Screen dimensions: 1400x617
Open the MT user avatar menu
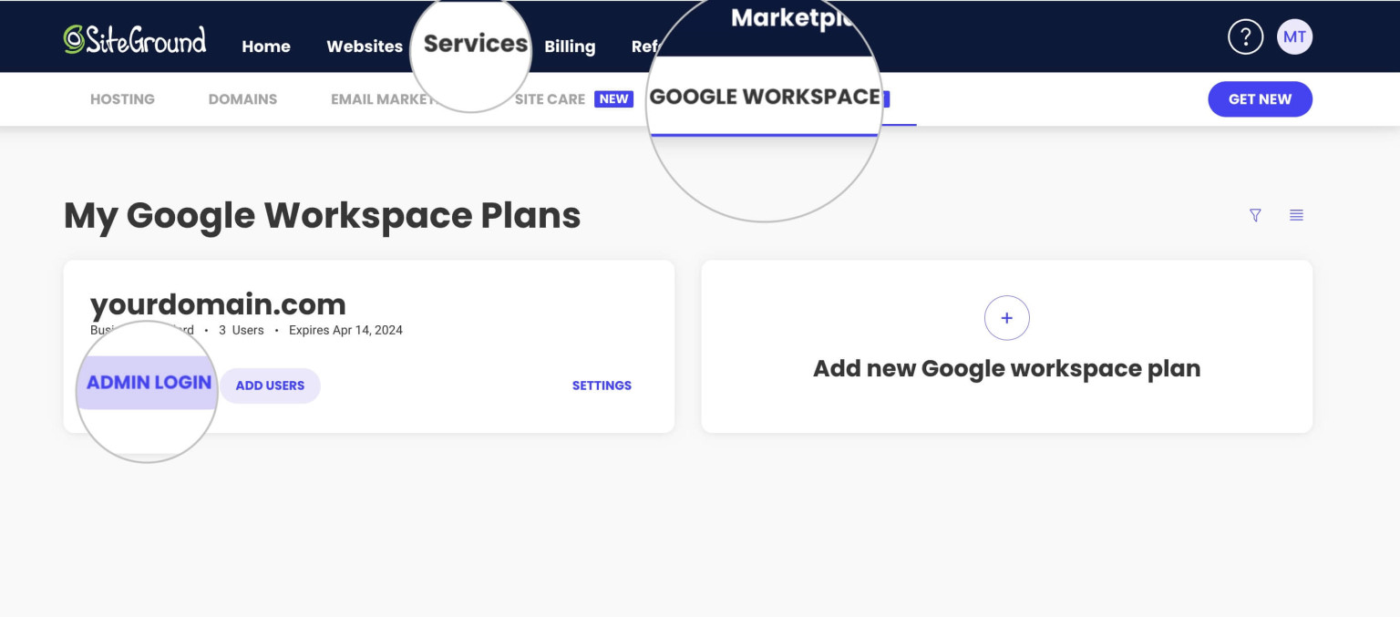pyautogui.click(x=1294, y=37)
